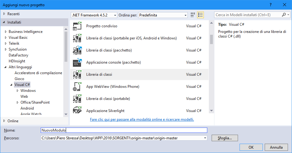Click the category tree scroll down arrow
292x153 pixels.
pyautogui.click(x=66, y=114)
